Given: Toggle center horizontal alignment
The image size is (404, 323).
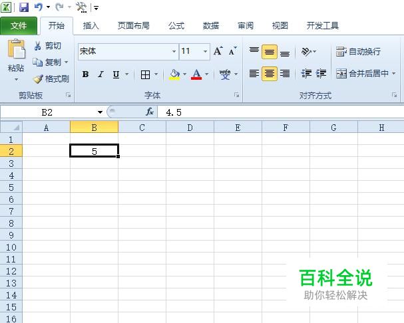Looking at the screenshot, I should (270, 74).
